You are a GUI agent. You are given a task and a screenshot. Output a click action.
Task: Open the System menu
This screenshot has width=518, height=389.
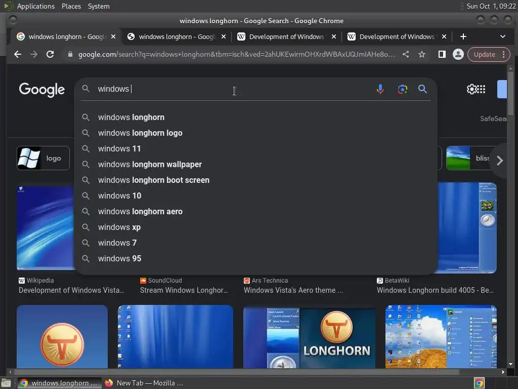click(x=99, y=6)
